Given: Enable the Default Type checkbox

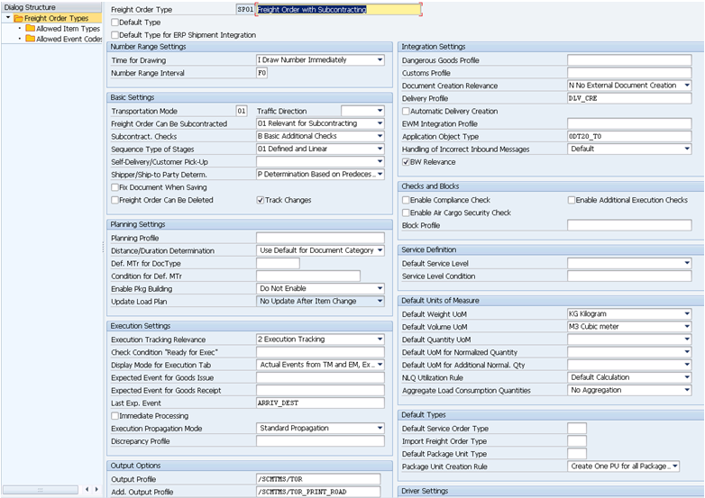Looking at the screenshot, I should tap(114, 22).
